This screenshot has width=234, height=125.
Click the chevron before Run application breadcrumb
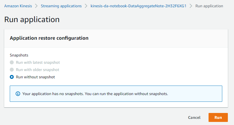(x=191, y=6)
